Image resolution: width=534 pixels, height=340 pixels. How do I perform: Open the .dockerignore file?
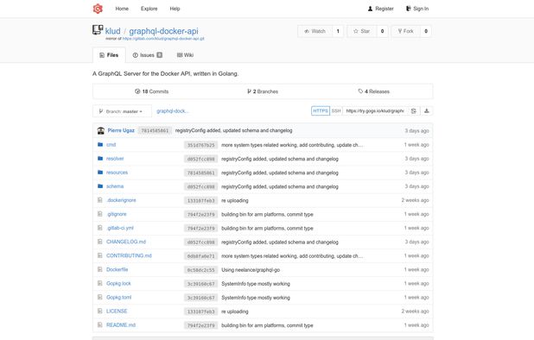pos(121,200)
